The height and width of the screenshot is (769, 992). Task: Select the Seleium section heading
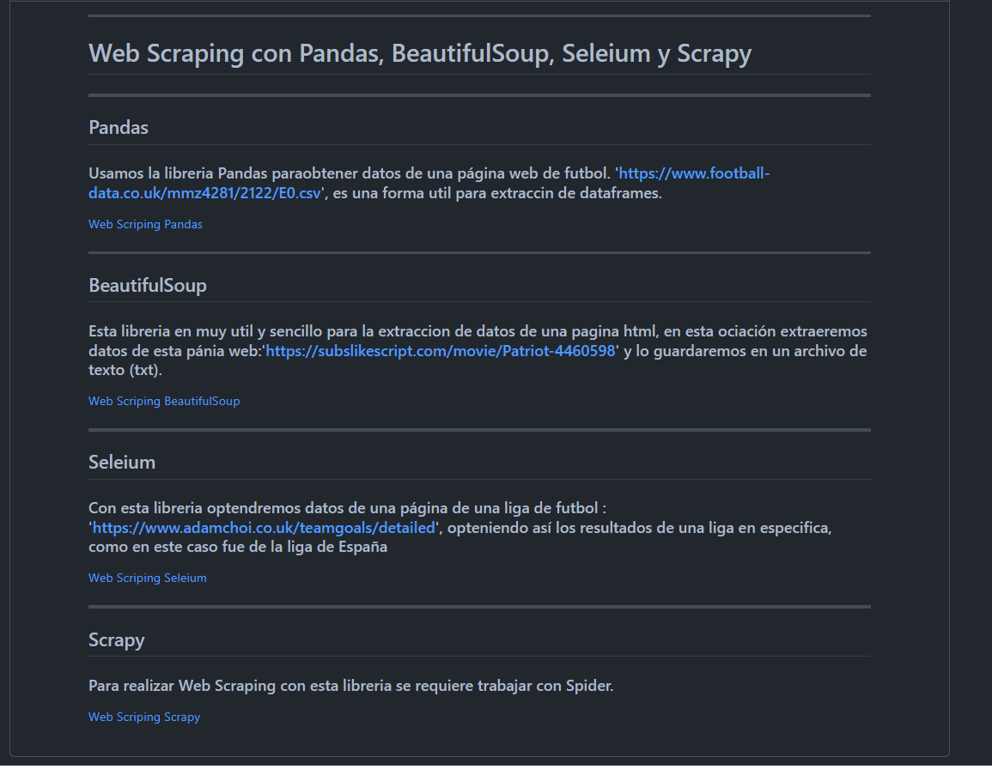(x=122, y=463)
